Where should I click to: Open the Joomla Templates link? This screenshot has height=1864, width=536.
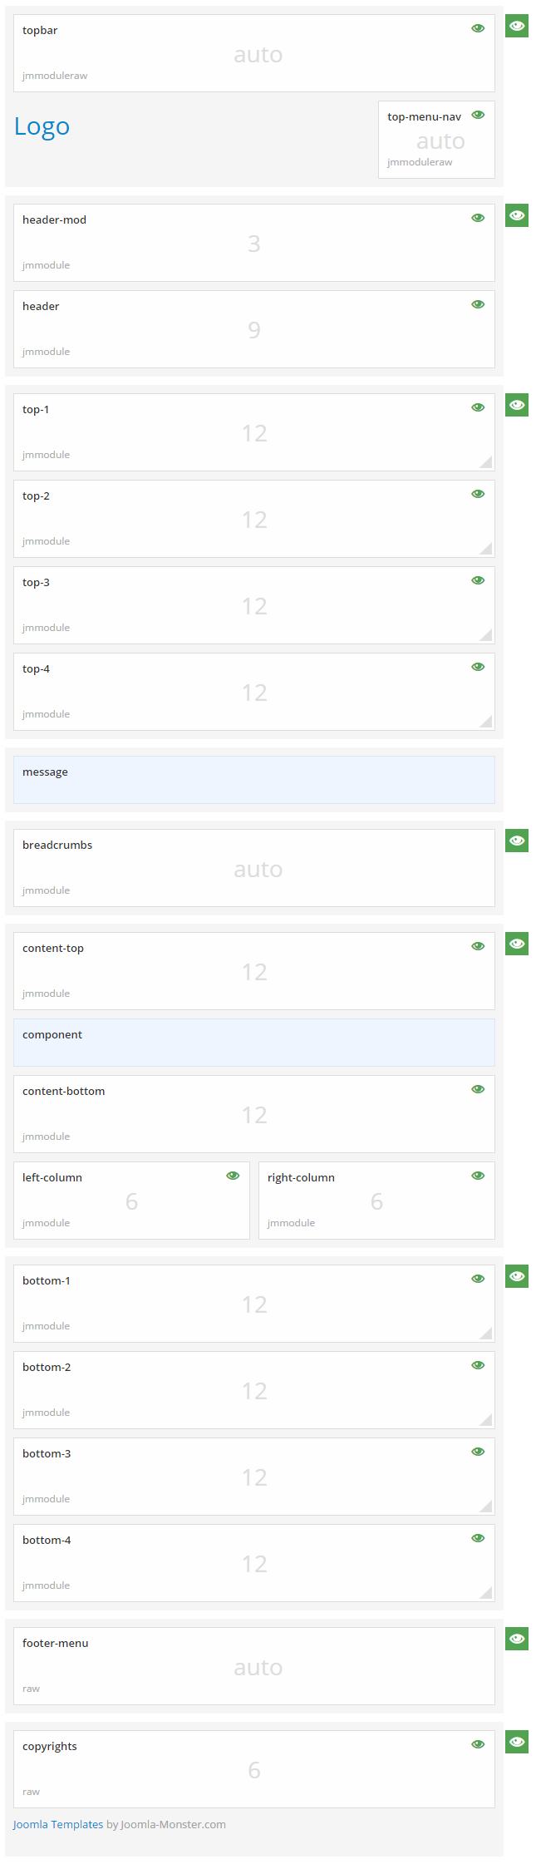pos(58,1824)
